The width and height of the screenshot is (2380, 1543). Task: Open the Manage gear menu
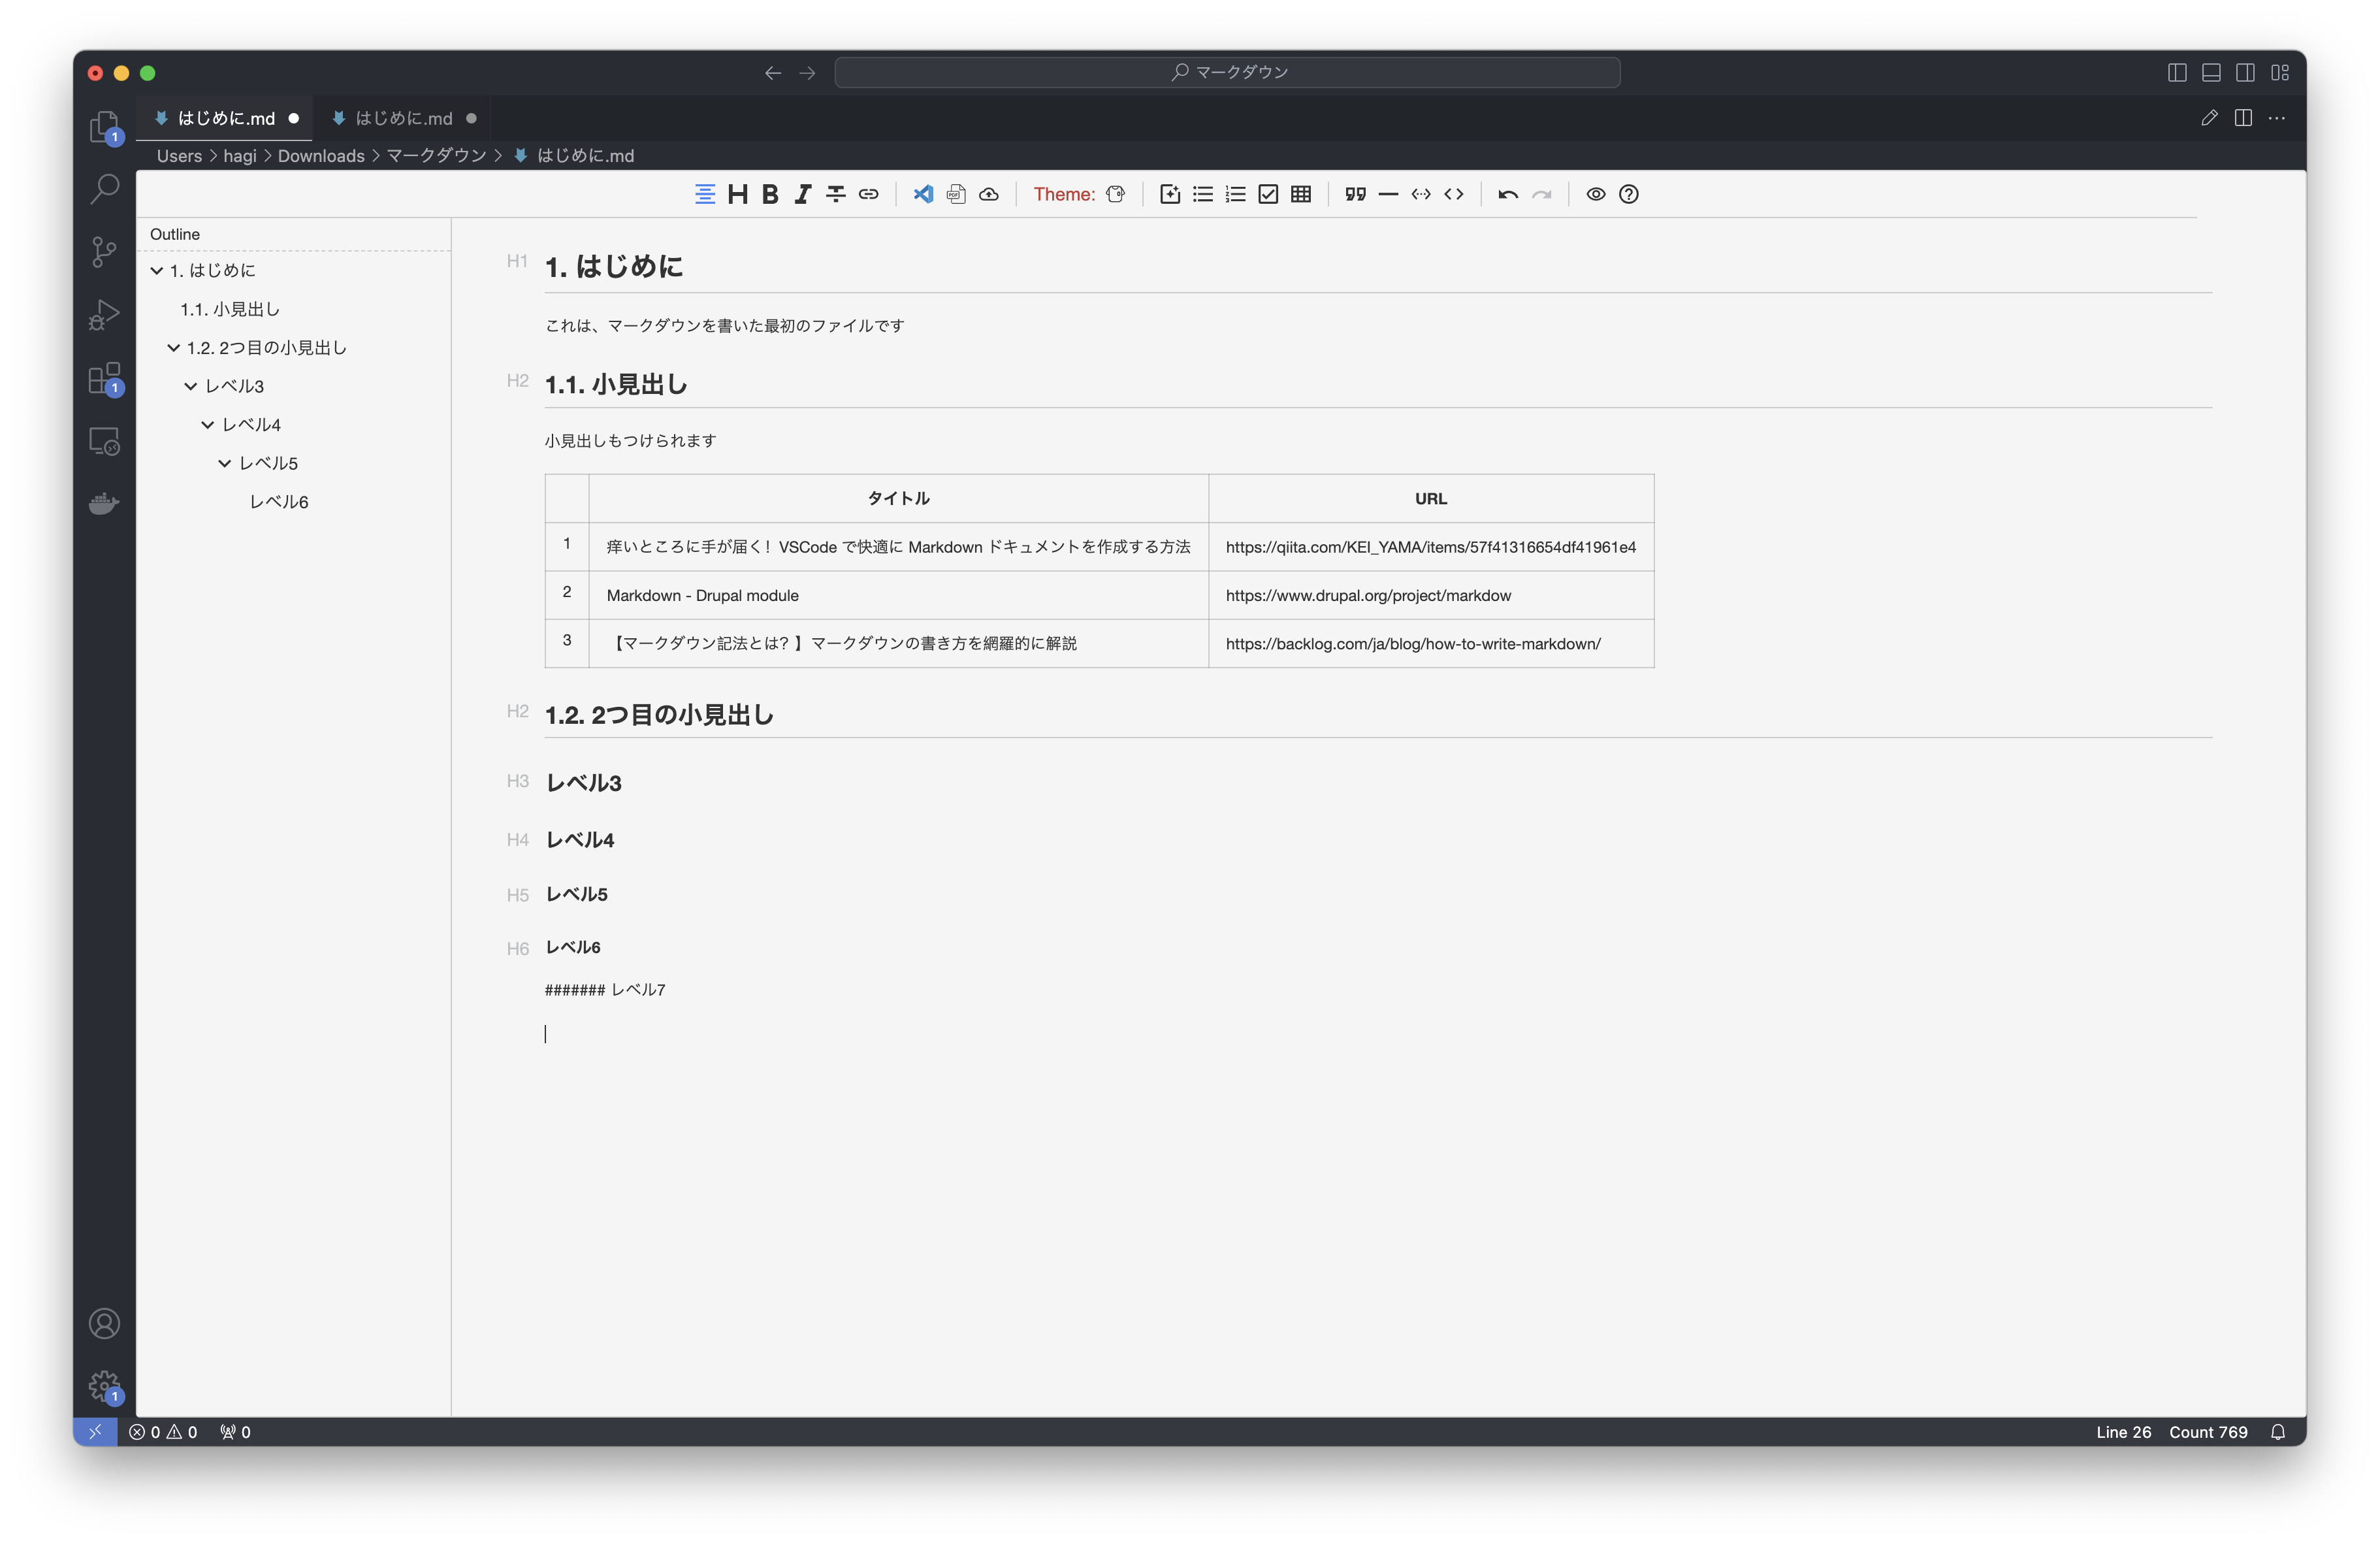(x=104, y=1386)
